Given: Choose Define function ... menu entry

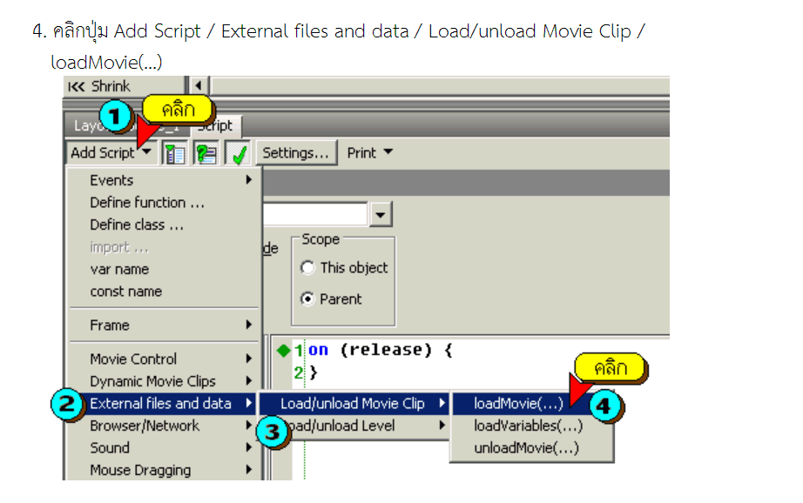Looking at the screenshot, I should [164, 203].
